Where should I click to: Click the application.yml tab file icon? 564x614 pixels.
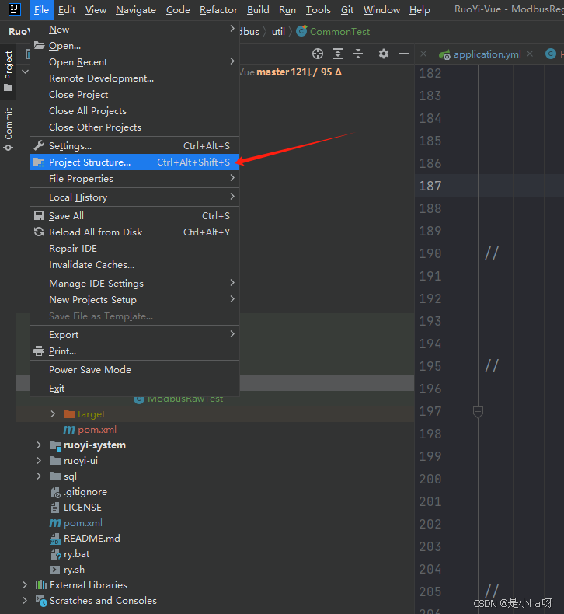coord(444,54)
